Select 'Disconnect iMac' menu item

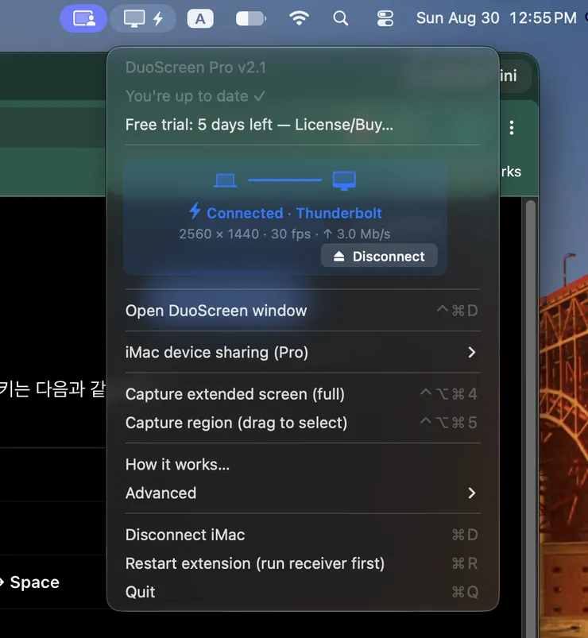click(303, 535)
